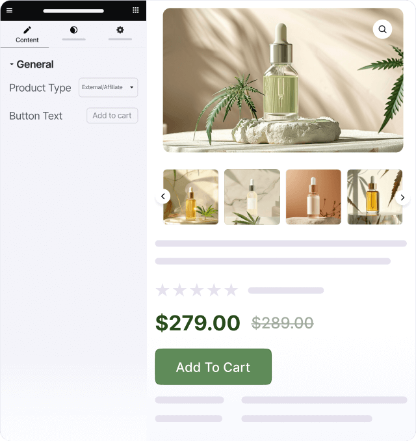Select the terracotta background bottle thumbnail
Screen dimensions: 416x441
pos(313,197)
